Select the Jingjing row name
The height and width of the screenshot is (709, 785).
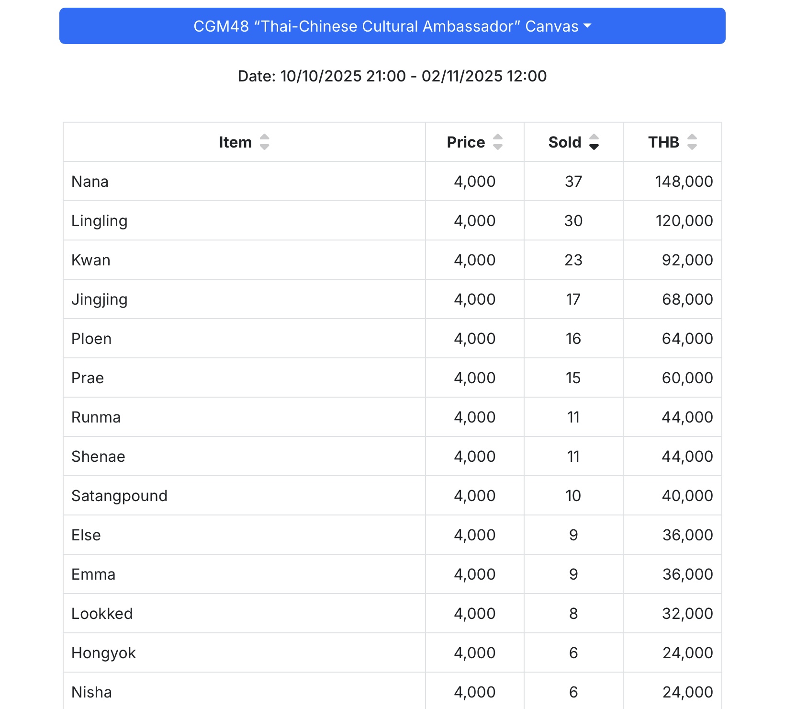pyautogui.click(x=100, y=299)
